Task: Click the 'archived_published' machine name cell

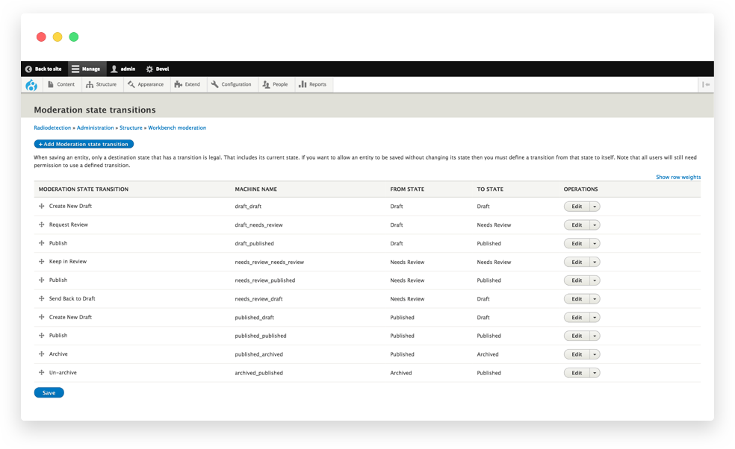Action: pos(258,373)
